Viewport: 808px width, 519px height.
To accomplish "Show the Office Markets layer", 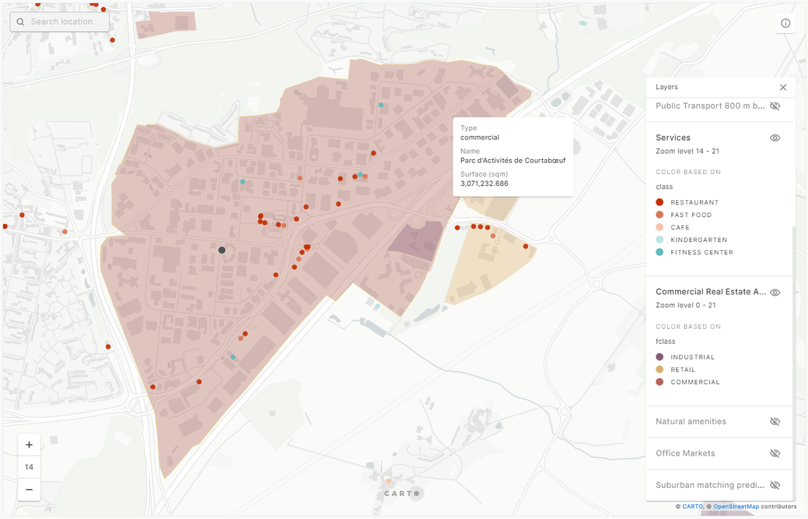I will [x=775, y=453].
